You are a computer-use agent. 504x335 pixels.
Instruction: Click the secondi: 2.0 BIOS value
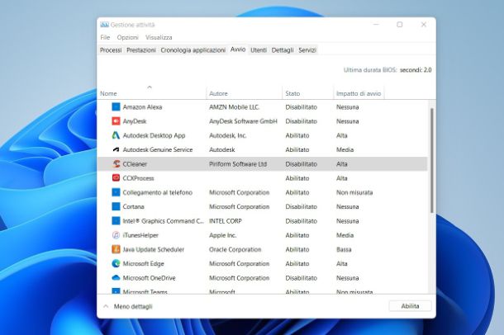pos(416,70)
